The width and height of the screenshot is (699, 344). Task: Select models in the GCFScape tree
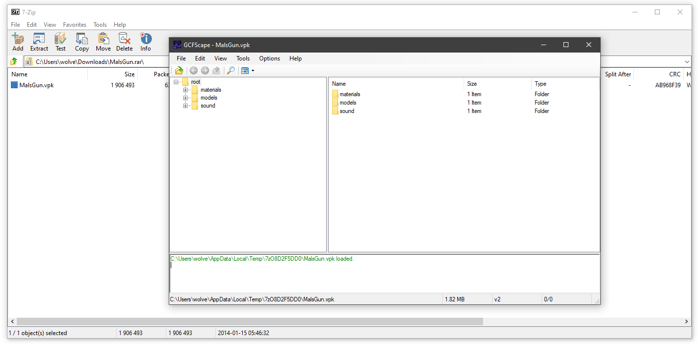point(209,98)
